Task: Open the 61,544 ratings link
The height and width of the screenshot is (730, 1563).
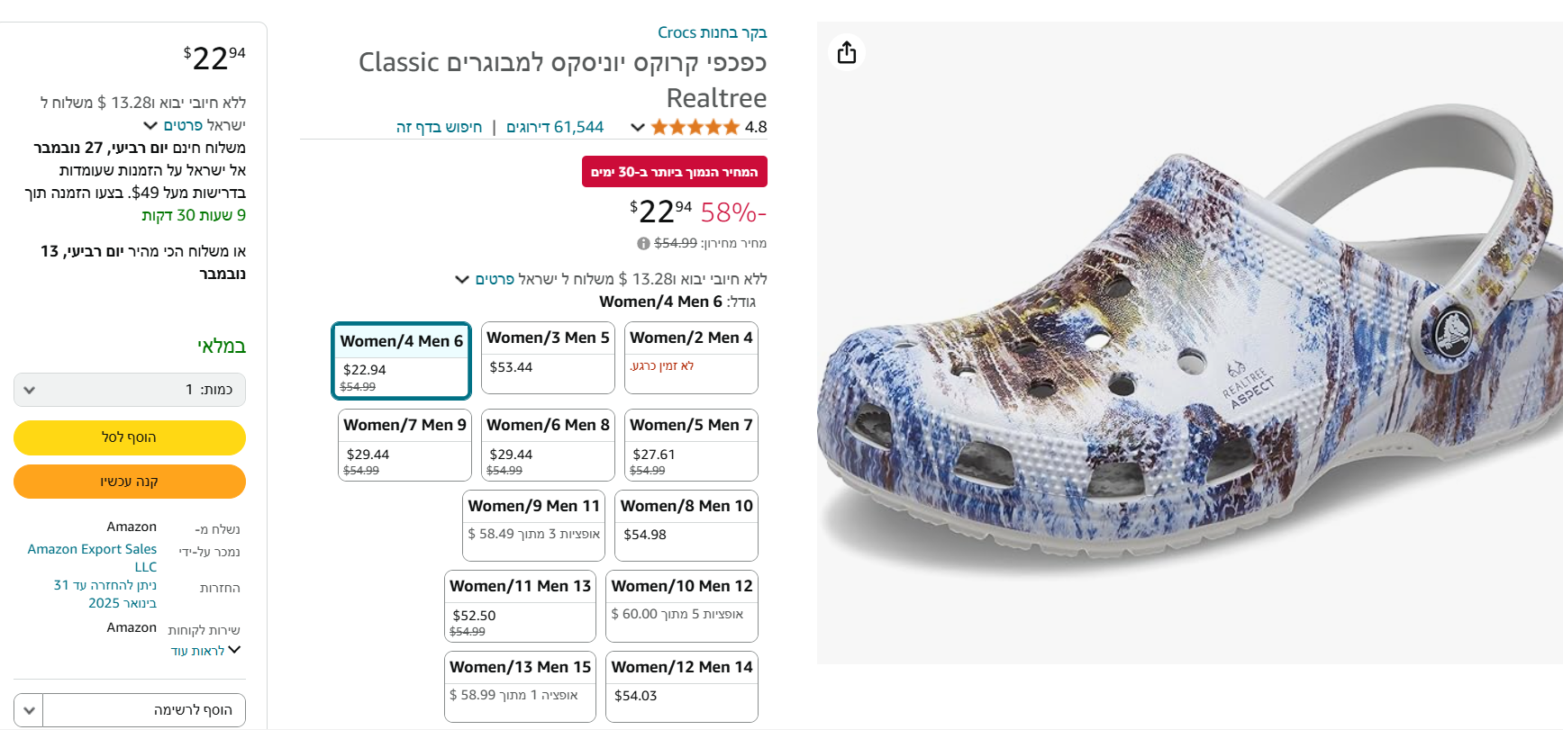Action: point(555,127)
